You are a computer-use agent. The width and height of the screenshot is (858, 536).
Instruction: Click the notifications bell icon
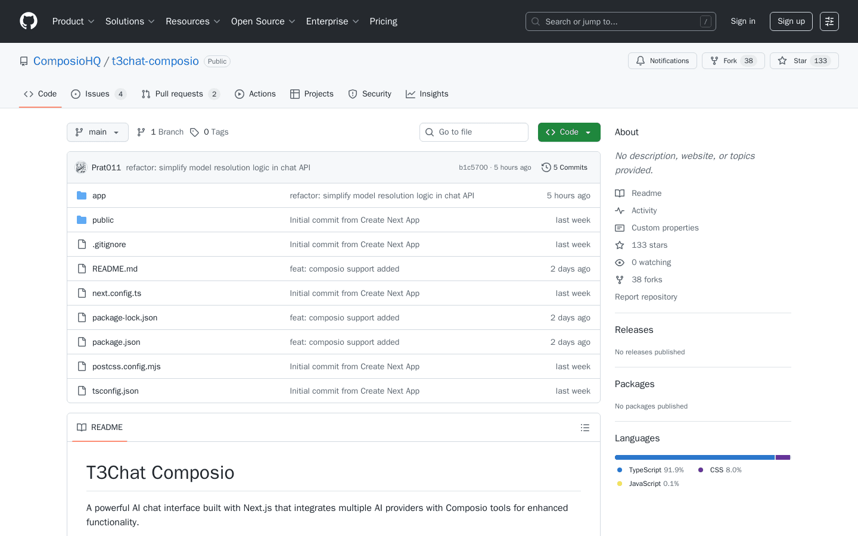pos(640,60)
